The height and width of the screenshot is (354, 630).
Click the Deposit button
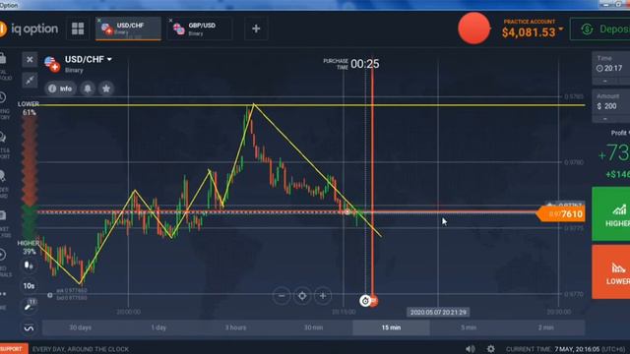pyautogui.click(x=600, y=29)
